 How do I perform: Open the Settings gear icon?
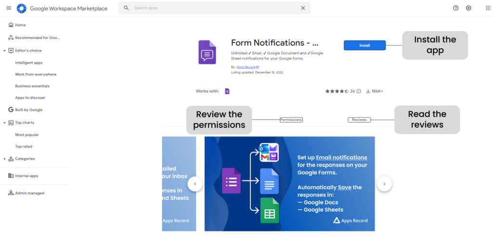pyautogui.click(x=468, y=8)
